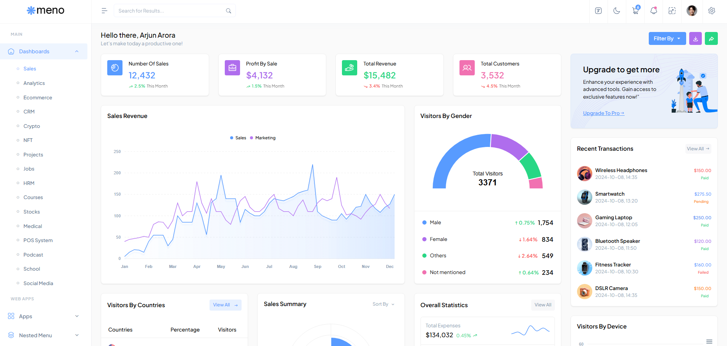Click View All in Visitors By Countries
Screen dimensions: 727x346
(226, 305)
